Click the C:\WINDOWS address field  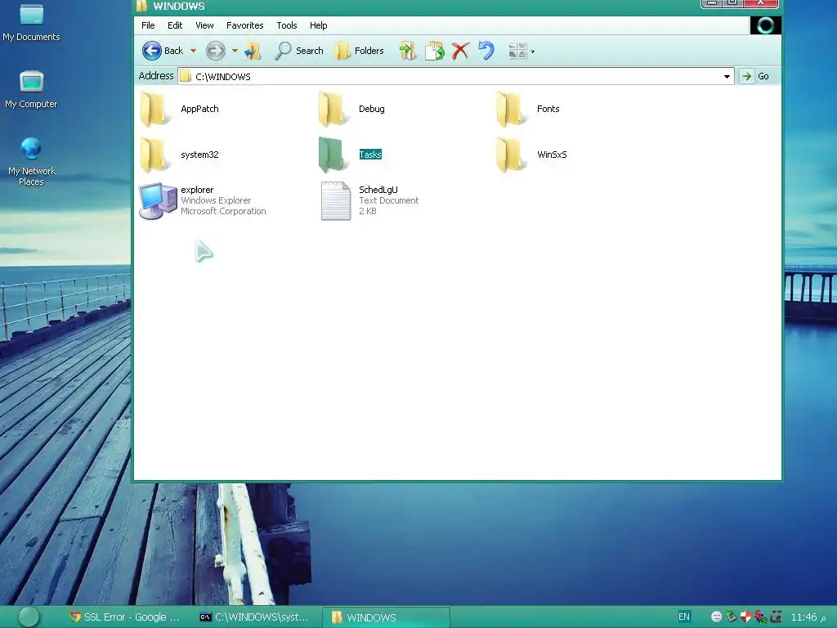[x=455, y=76]
